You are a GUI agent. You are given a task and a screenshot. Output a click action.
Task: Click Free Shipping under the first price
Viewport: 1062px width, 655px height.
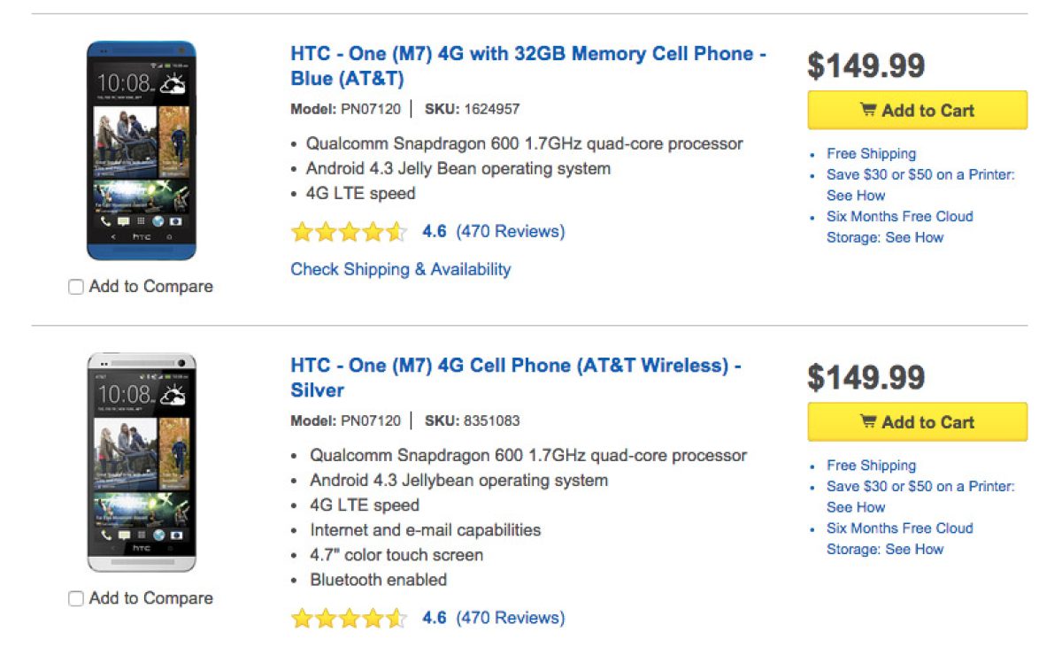coord(871,154)
